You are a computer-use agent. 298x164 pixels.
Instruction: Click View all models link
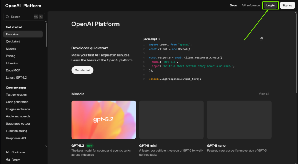264,94
